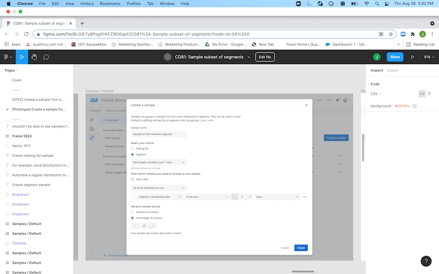Image resolution: width=439 pixels, height=274 pixels.
Task: Click the Create button in dialog
Action: 301,248
